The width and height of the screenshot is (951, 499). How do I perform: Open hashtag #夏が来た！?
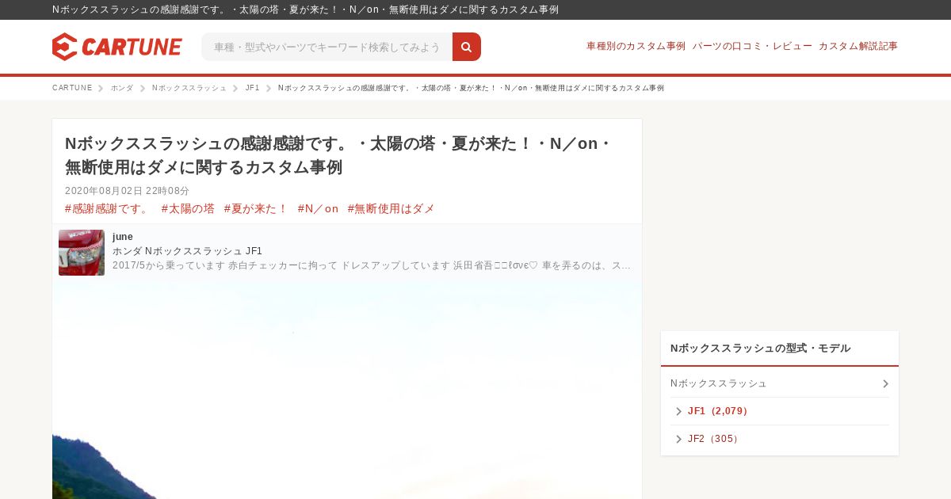[256, 208]
